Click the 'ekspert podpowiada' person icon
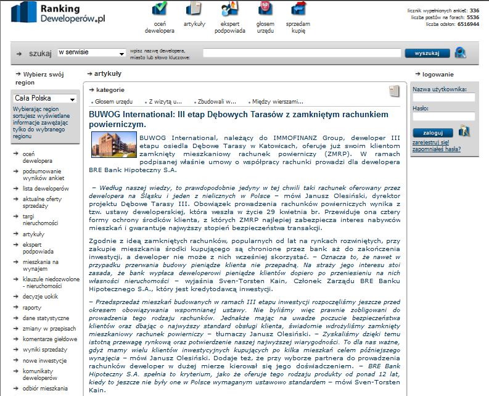 230,9
